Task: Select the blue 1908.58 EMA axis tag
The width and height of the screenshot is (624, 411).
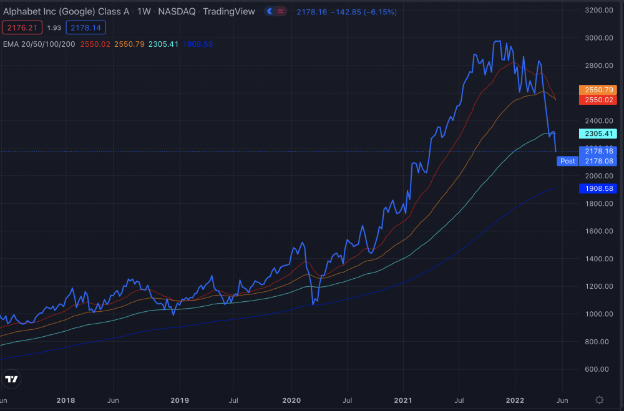Action: pyautogui.click(x=598, y=188)
